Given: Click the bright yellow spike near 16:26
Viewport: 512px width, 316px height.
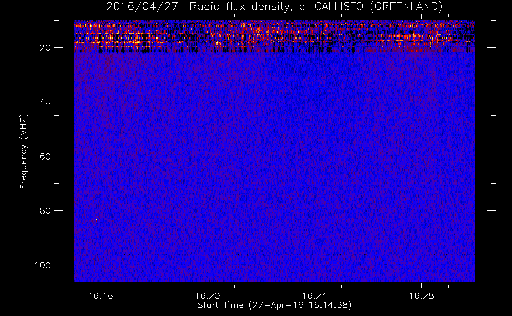Looking at the screenshot, I should [x=372, y=219].
